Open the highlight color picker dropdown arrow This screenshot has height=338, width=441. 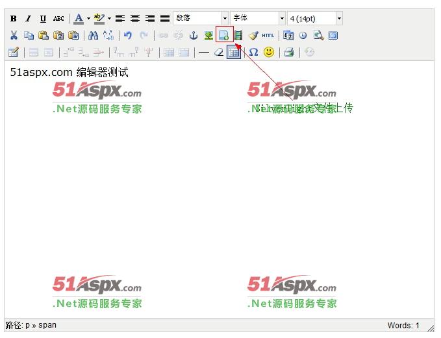[x=109, y=19]
